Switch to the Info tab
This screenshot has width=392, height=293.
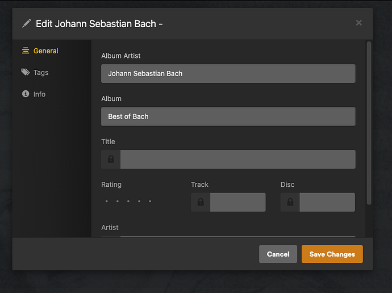click(39, 94)
